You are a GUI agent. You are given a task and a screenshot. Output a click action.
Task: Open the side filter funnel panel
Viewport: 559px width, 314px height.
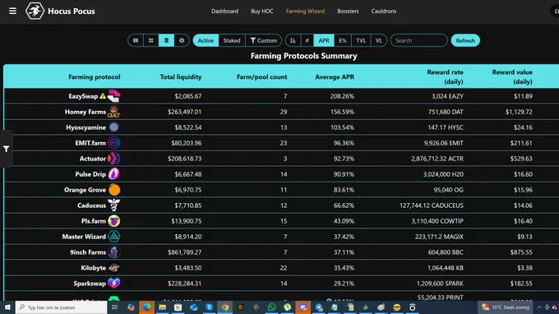[x=6, y=149]
